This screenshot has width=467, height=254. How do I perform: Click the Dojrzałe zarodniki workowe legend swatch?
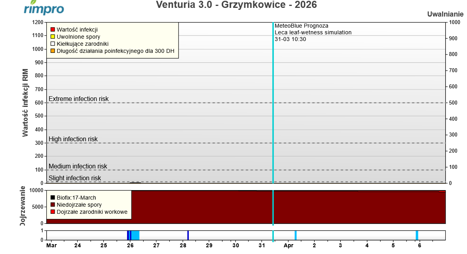pos(53,212)
